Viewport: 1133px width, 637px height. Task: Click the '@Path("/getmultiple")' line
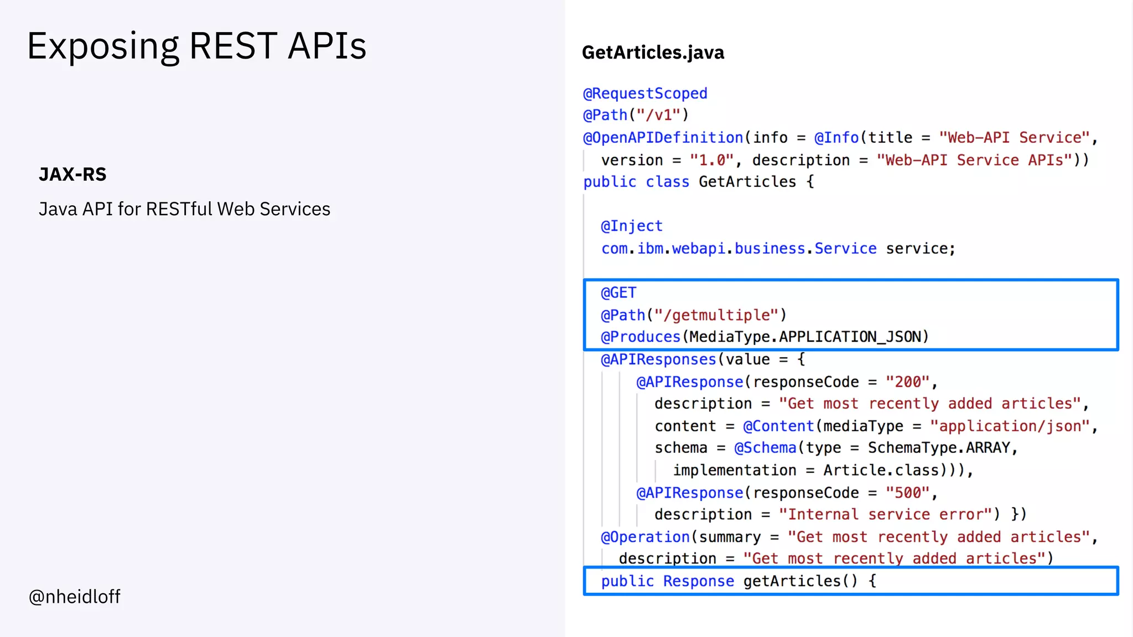coord(694,315)
